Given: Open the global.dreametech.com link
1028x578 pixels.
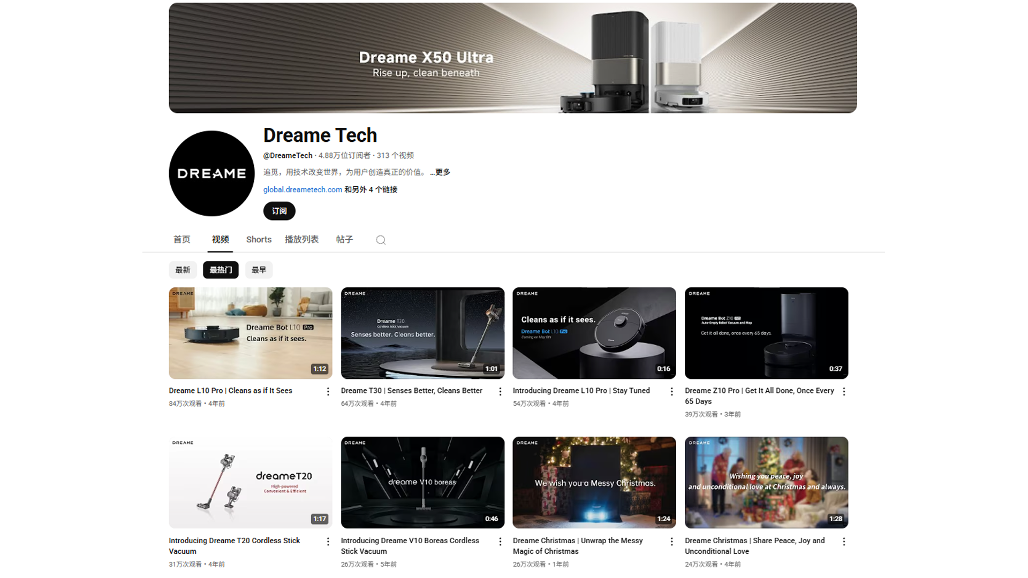Looking at the screenshot, I should coord(303,189).
